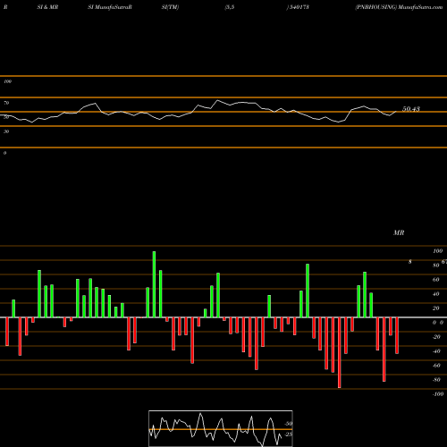This screenshot has height=447, width=447.
Task: Click the tallest green bar in the MR histogram
Action: [x=154, y=284]
